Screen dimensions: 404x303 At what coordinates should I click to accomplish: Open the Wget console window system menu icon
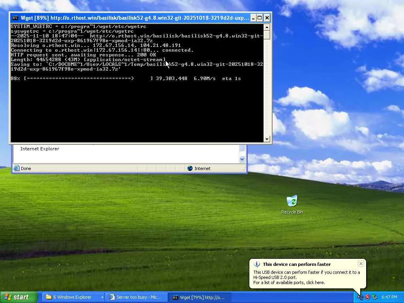click(x=15, y=18)
